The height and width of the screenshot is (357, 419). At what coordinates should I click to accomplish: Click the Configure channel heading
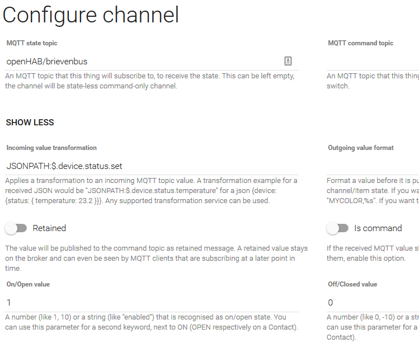coord(91,15)
